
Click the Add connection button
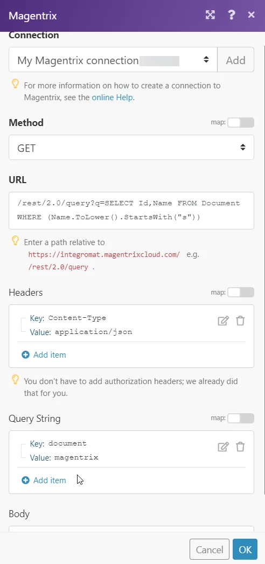click(x=235, y=60)
